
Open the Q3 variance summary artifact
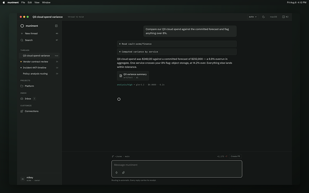click(x=133, y=76)
